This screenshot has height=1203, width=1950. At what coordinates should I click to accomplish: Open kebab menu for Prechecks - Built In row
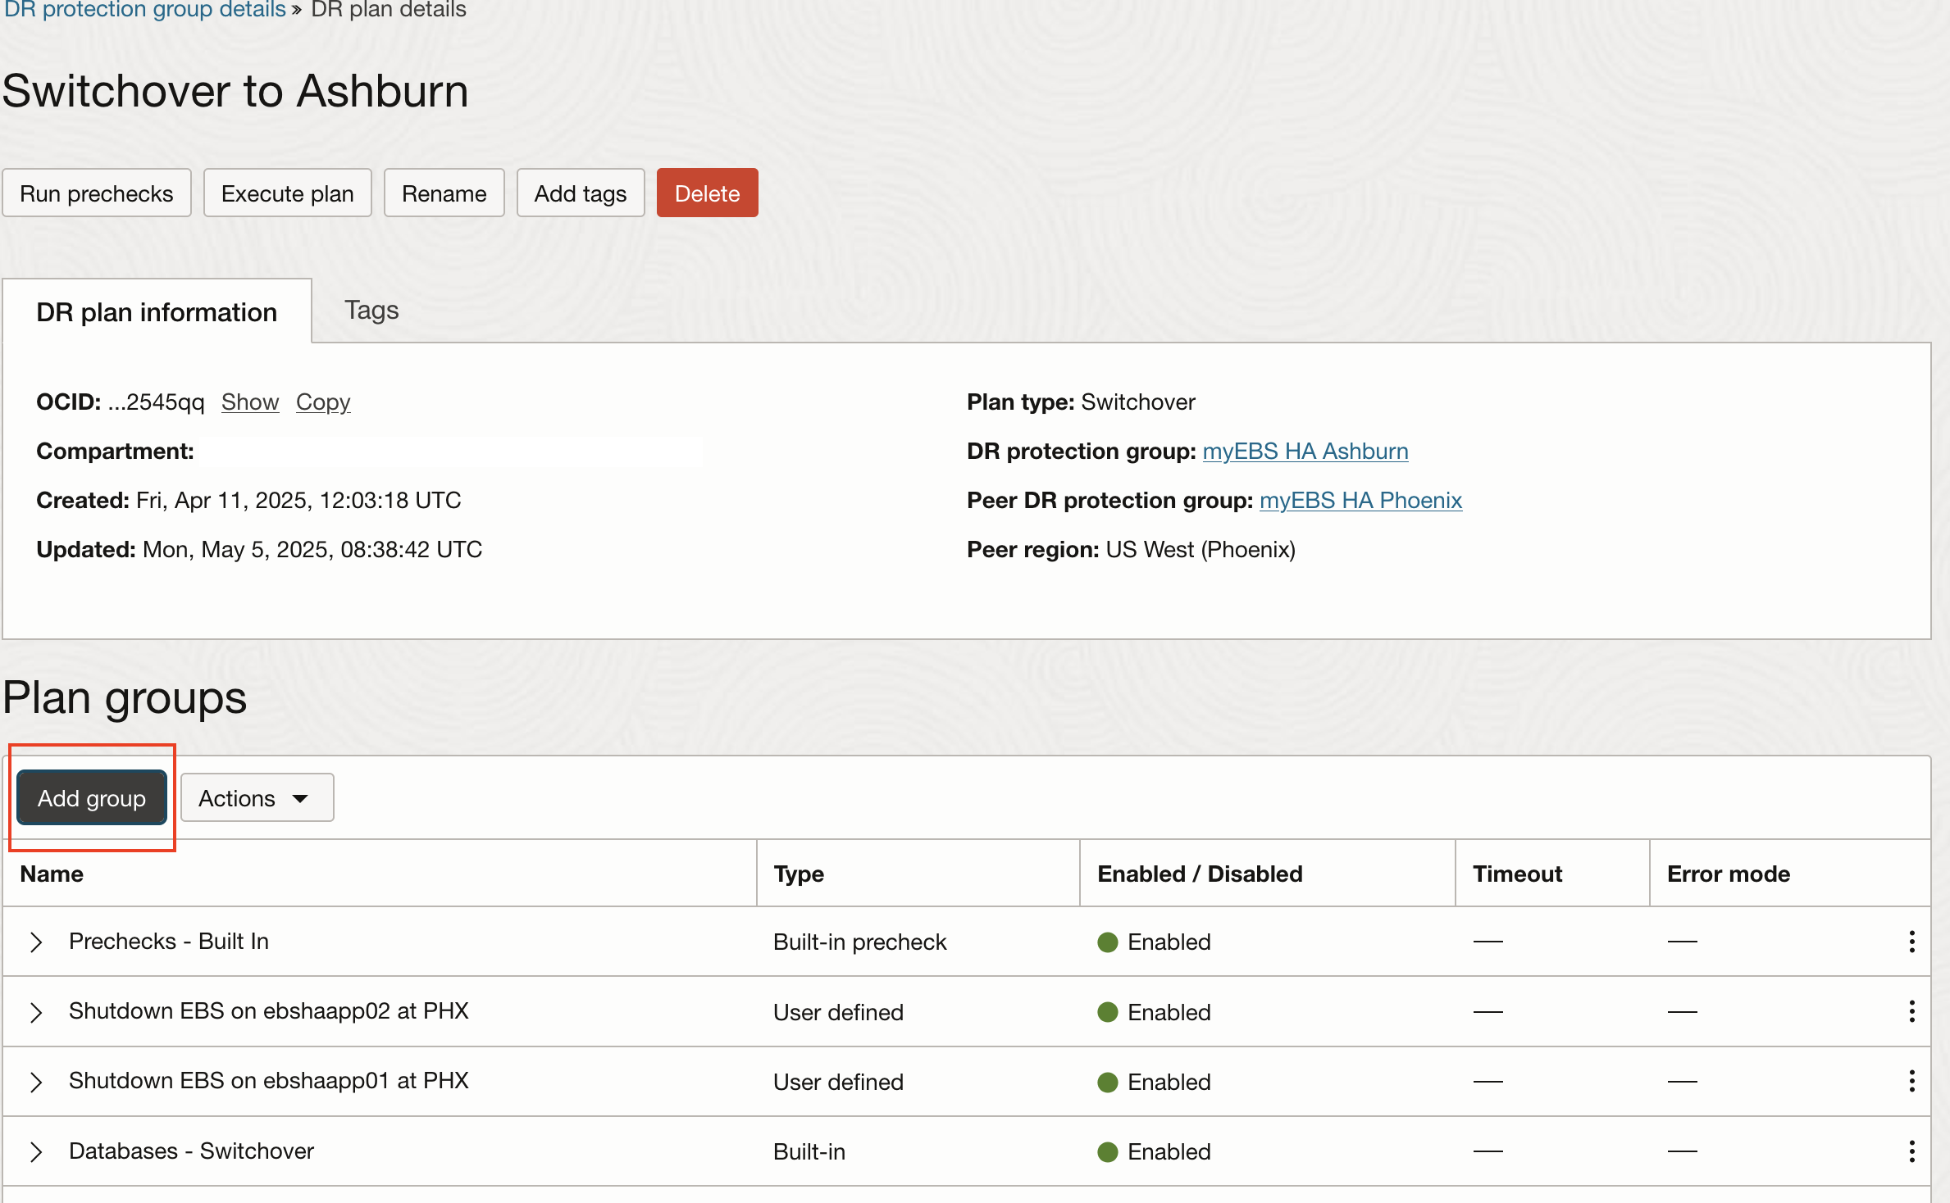1911,942
